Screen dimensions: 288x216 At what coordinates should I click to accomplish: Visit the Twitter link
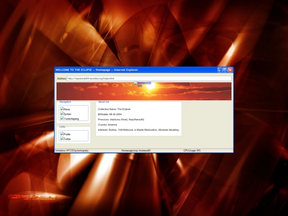click(x=66, y=139)
